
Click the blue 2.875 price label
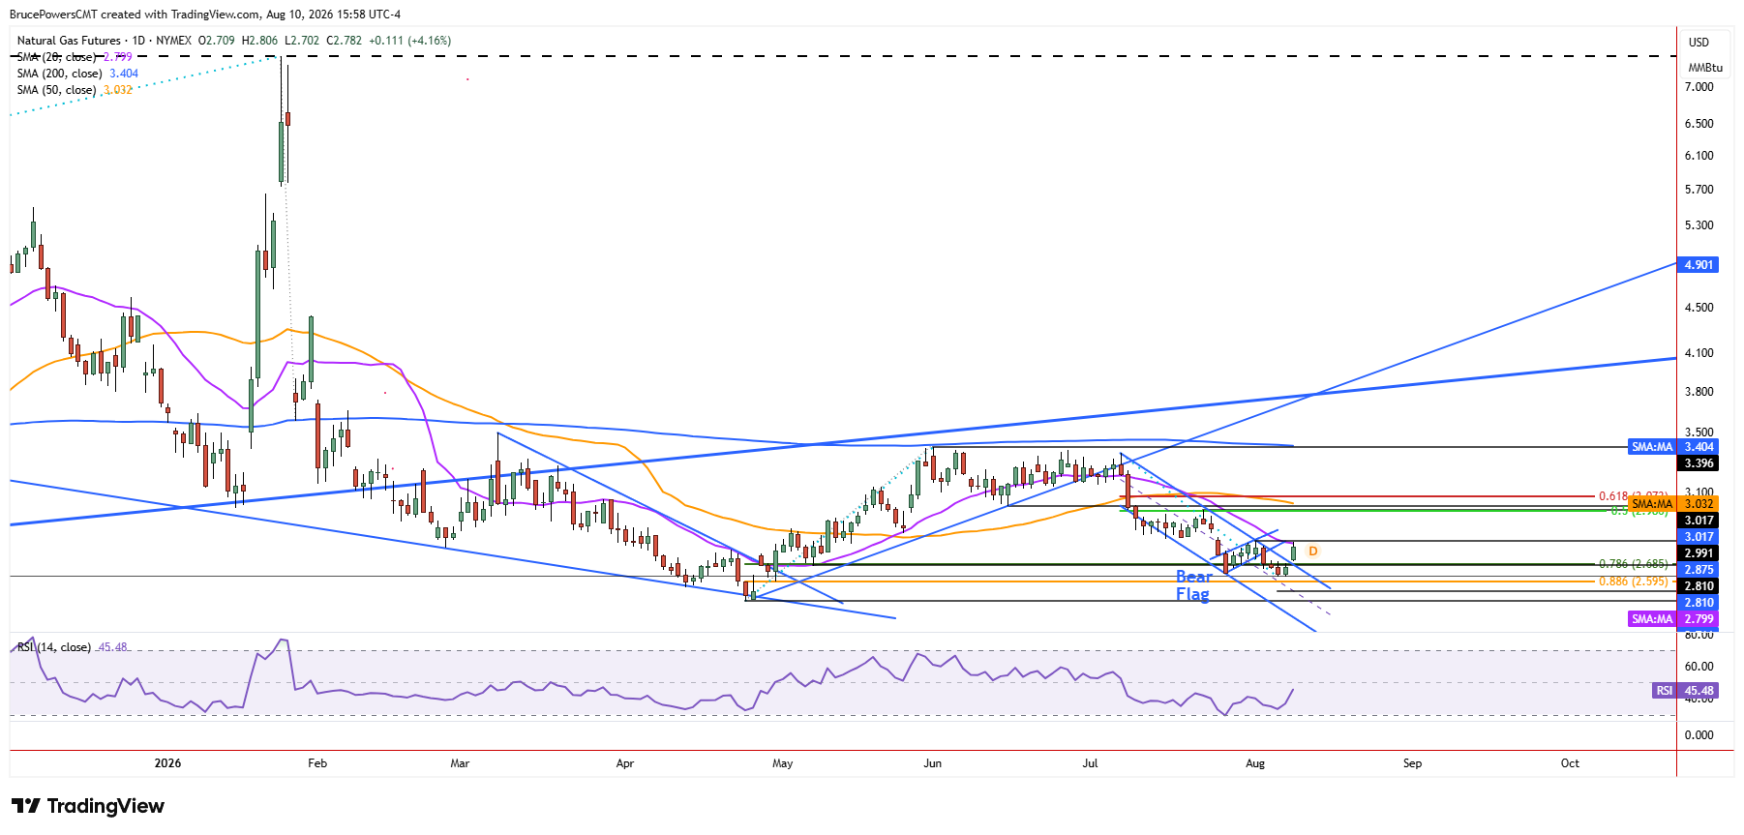[1699, 570]
